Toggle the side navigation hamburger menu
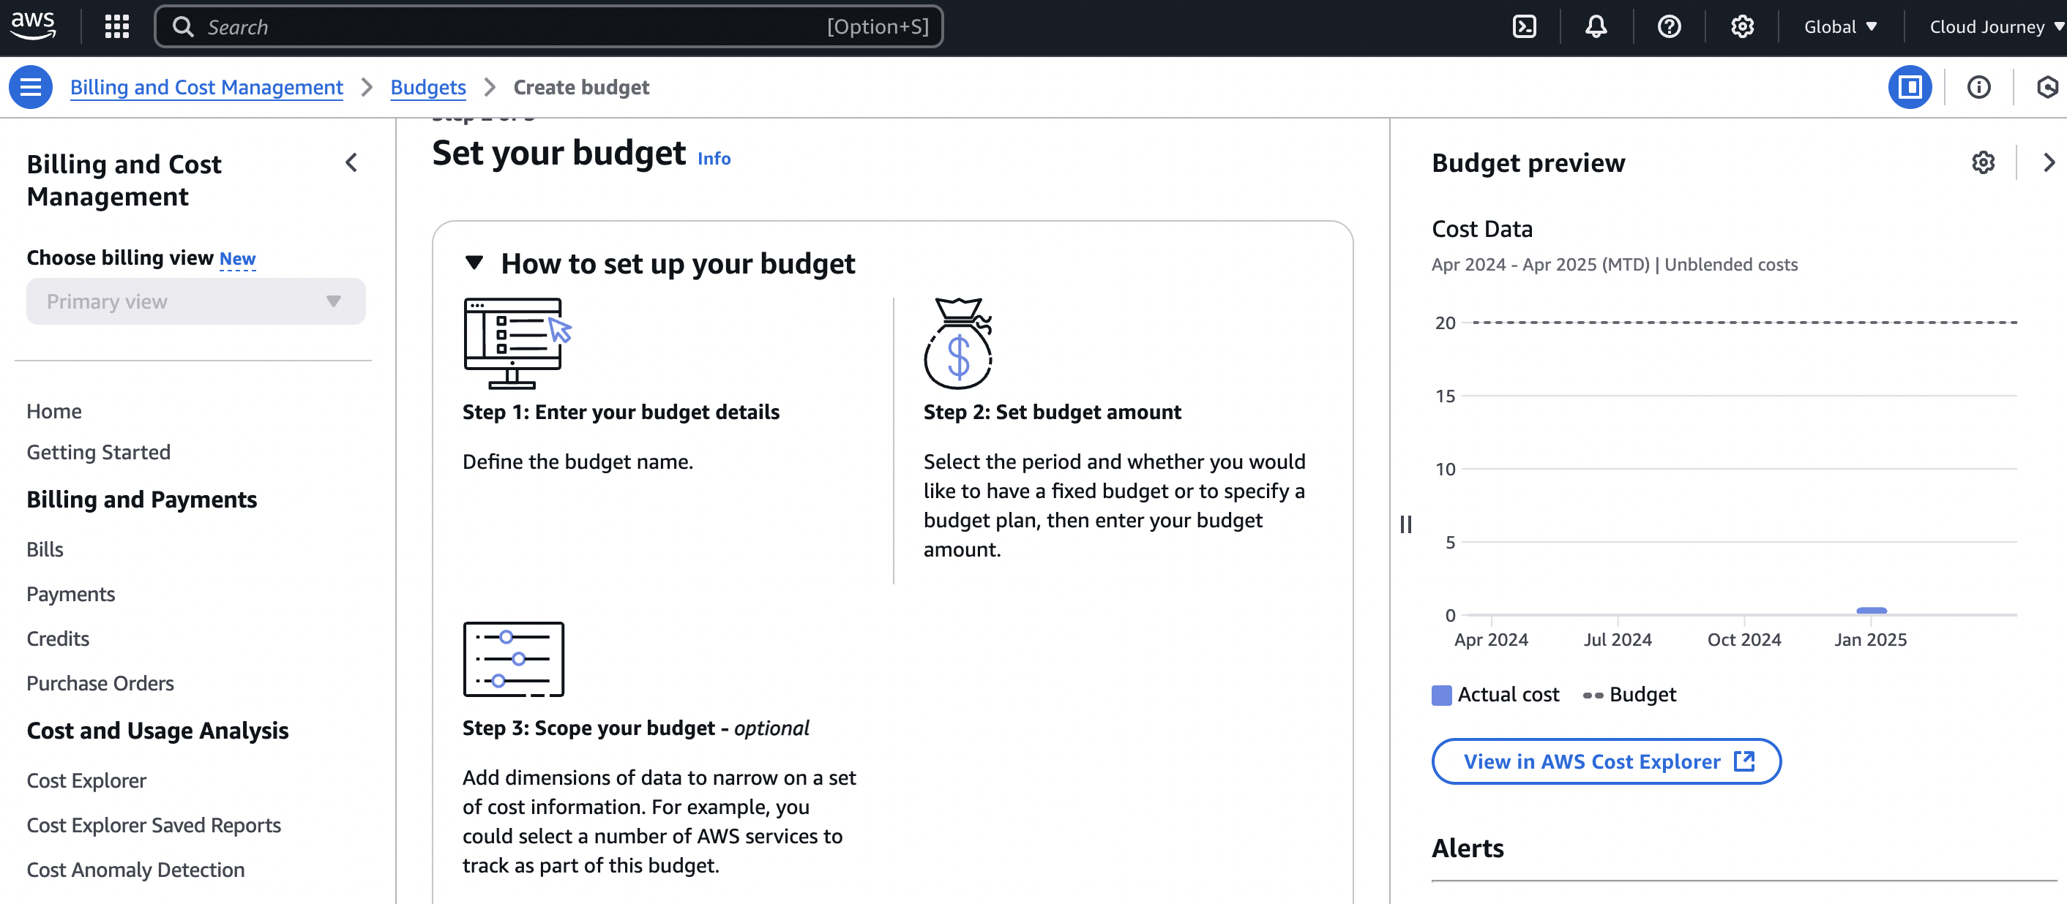 click(31, 86)
